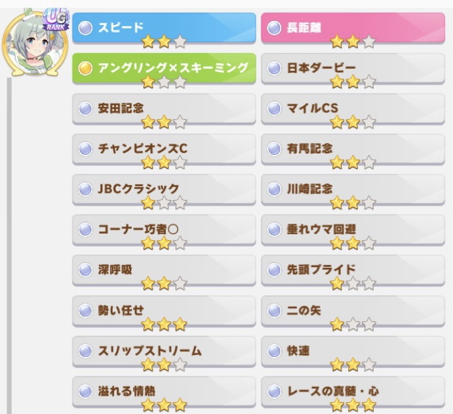Open the スリップストリーム skill factor
Screen dimensions: 453x414
[x=164, y=352]
